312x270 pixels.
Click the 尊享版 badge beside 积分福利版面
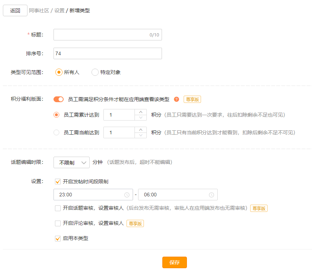point(192,99)
